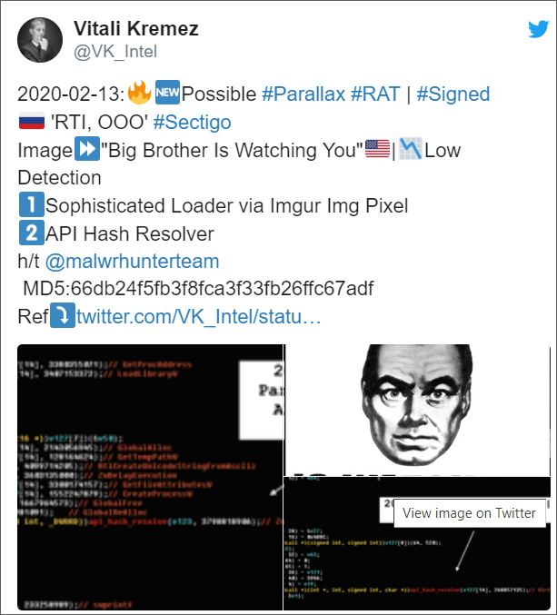Click the US flag emoji
The height and width of the screenshot is (615, 557).
tap(377, 149)
